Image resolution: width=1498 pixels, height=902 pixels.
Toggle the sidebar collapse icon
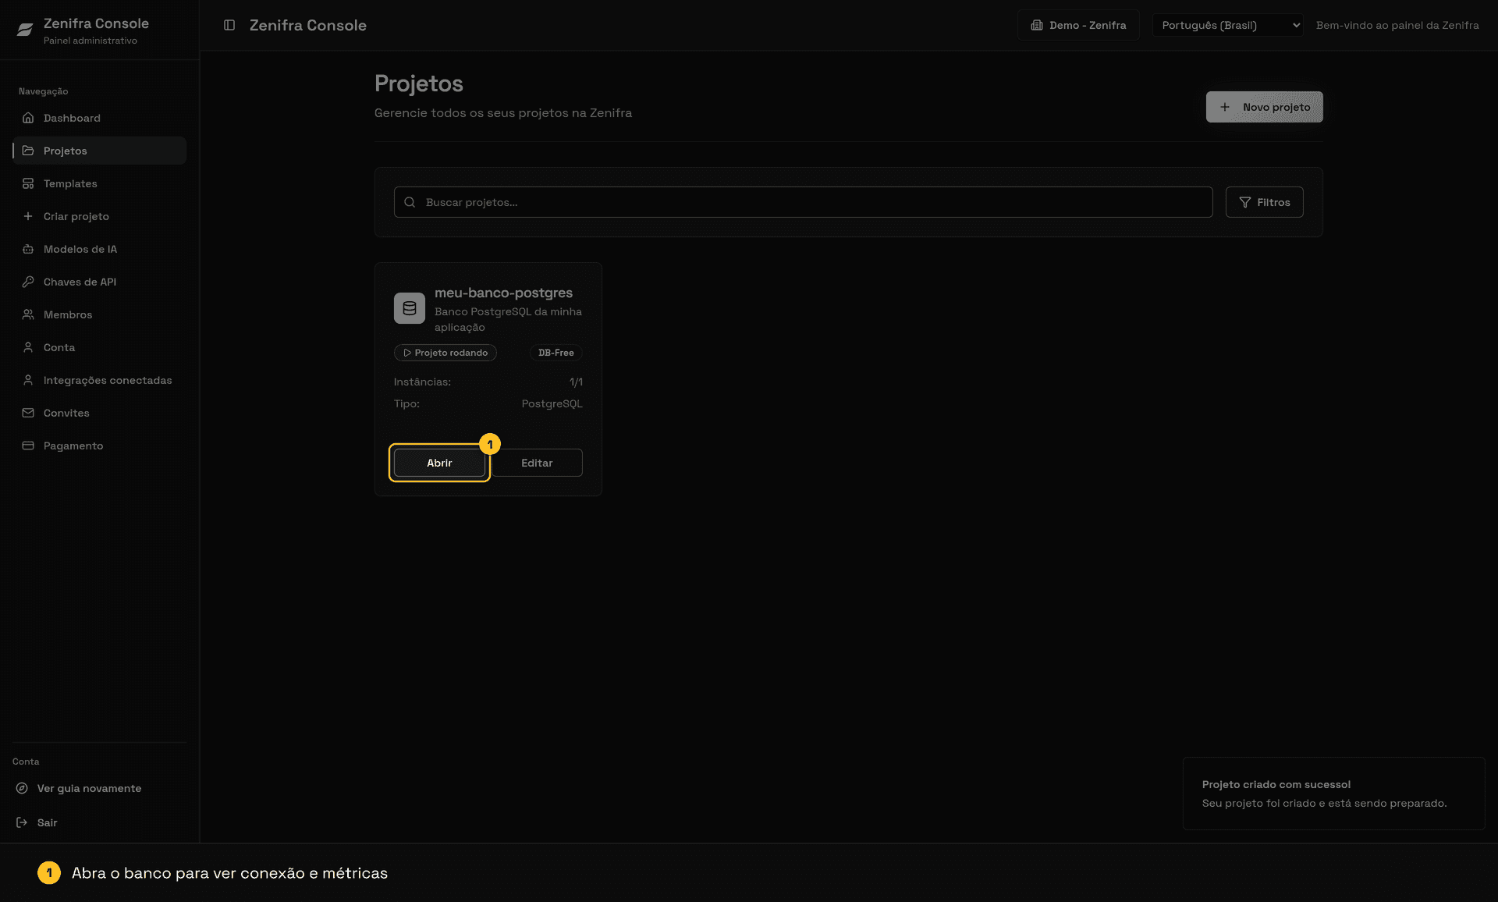pyautogui.click(x=229, y=25)
